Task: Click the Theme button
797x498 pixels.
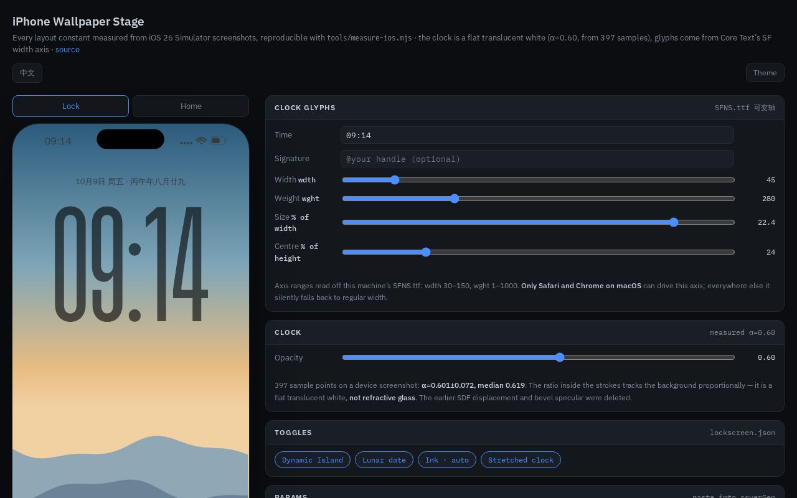Action: (x=765, y=73)
